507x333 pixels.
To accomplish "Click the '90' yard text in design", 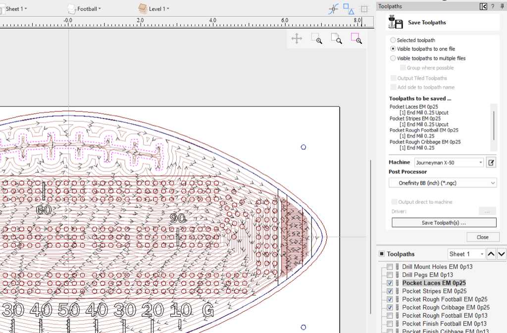I will (x=178, y=219).
